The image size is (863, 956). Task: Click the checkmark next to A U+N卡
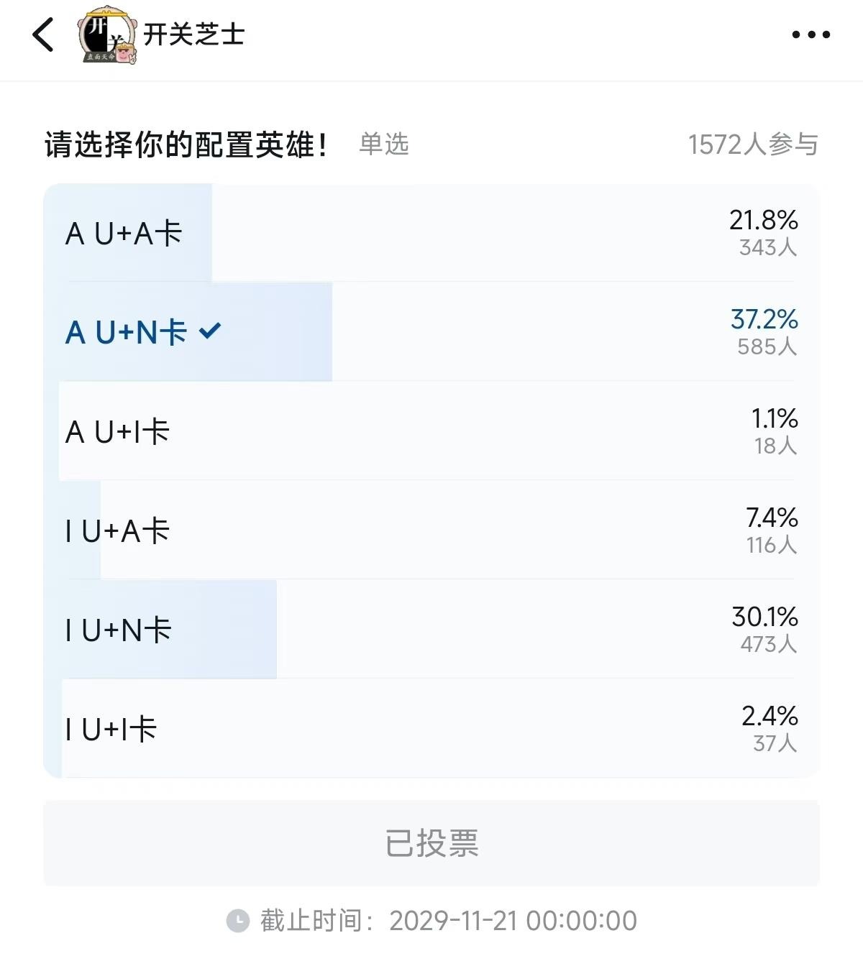[x=210, y=331]
